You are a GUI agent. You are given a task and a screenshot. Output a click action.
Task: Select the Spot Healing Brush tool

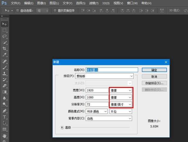[x=4, y=61]
